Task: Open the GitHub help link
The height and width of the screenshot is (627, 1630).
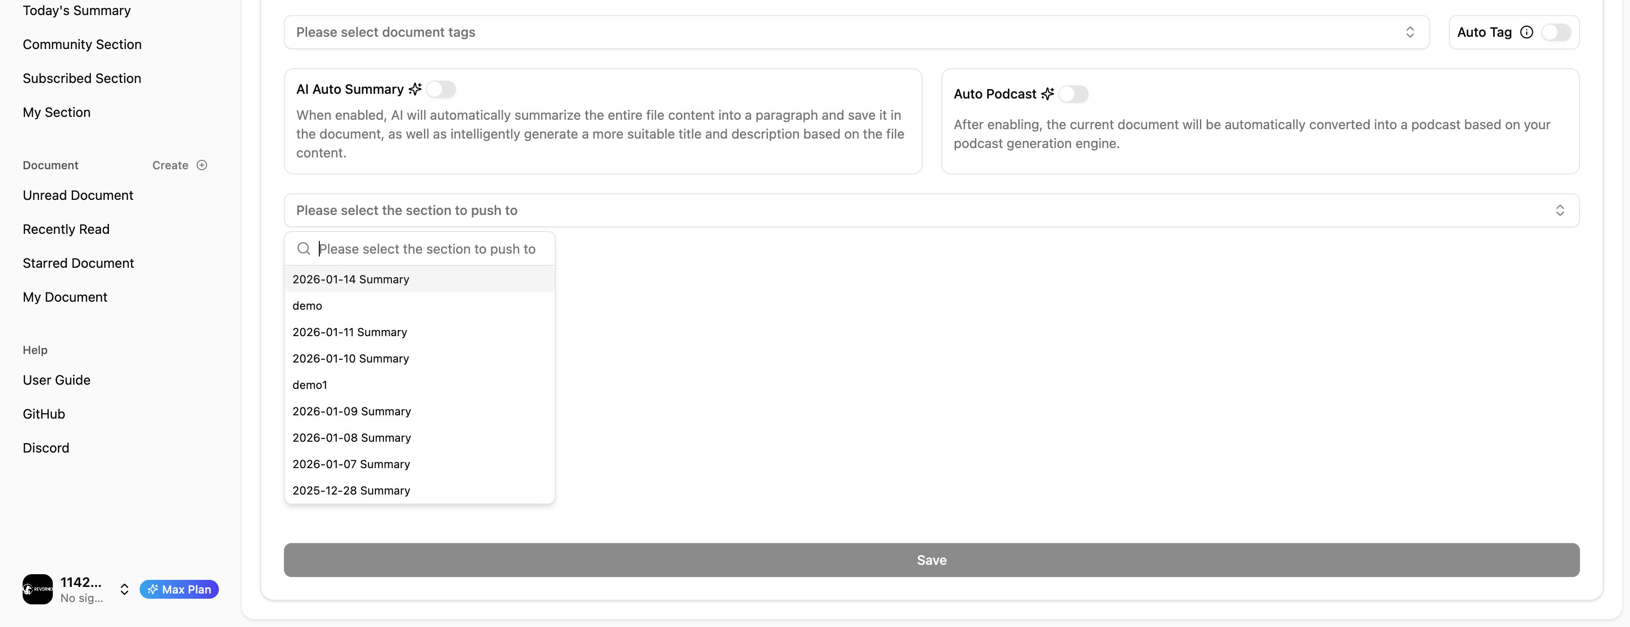Action: click(44, 414)
